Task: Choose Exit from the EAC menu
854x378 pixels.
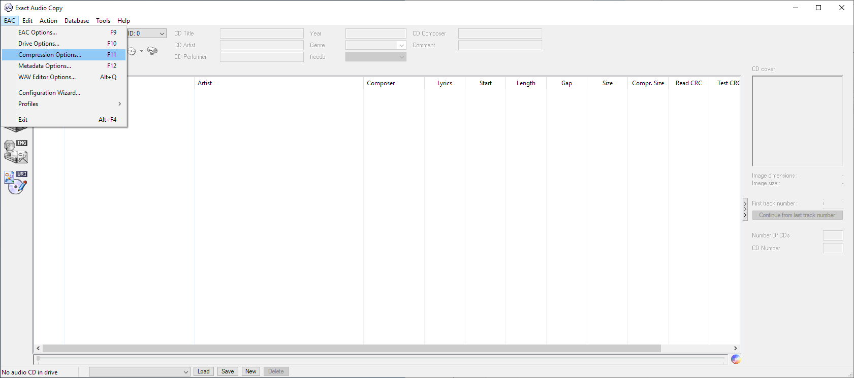Action: (64, 120)
